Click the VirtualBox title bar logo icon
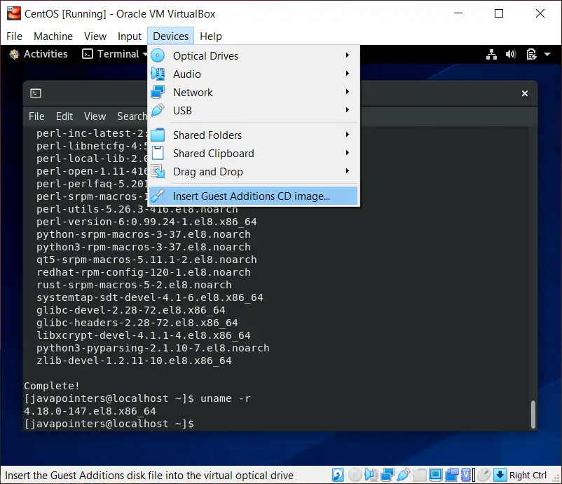The width and height of the screenshot is (562, 484). coord(13,13)
